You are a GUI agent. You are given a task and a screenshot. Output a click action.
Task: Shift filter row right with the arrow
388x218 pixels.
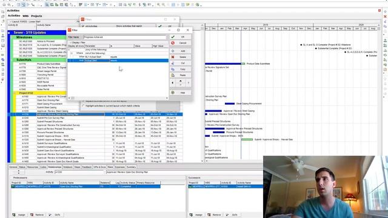(189, 83)
